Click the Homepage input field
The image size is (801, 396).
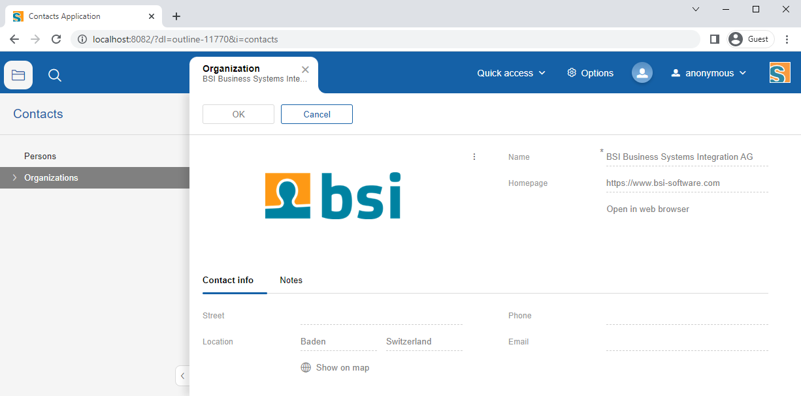(686, 183)
